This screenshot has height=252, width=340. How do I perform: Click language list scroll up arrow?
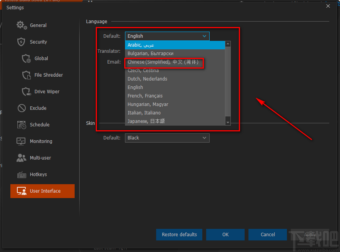[228, 44]
